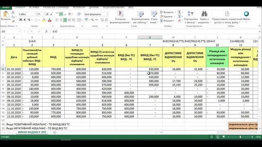Click the zoom slider handle
The width and height of the screenshot is (262, 147).
pos(240,137)
